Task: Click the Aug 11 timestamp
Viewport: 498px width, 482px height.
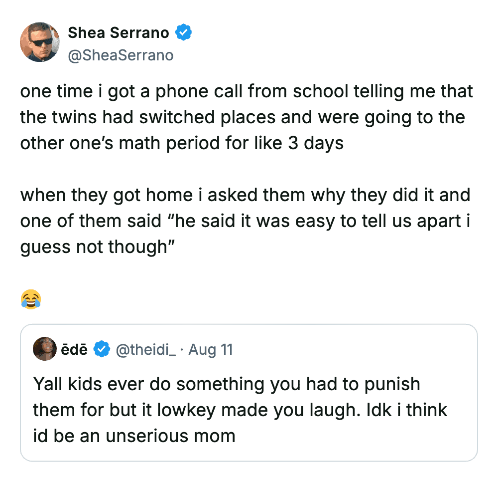Action: [x=211, y=349]
